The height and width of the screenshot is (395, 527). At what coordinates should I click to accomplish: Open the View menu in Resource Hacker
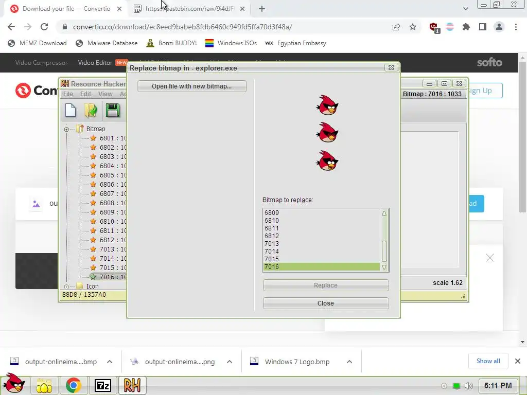point(105,94)
